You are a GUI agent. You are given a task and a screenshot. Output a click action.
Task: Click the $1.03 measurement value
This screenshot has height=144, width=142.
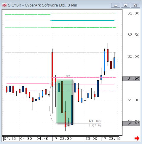95,121
